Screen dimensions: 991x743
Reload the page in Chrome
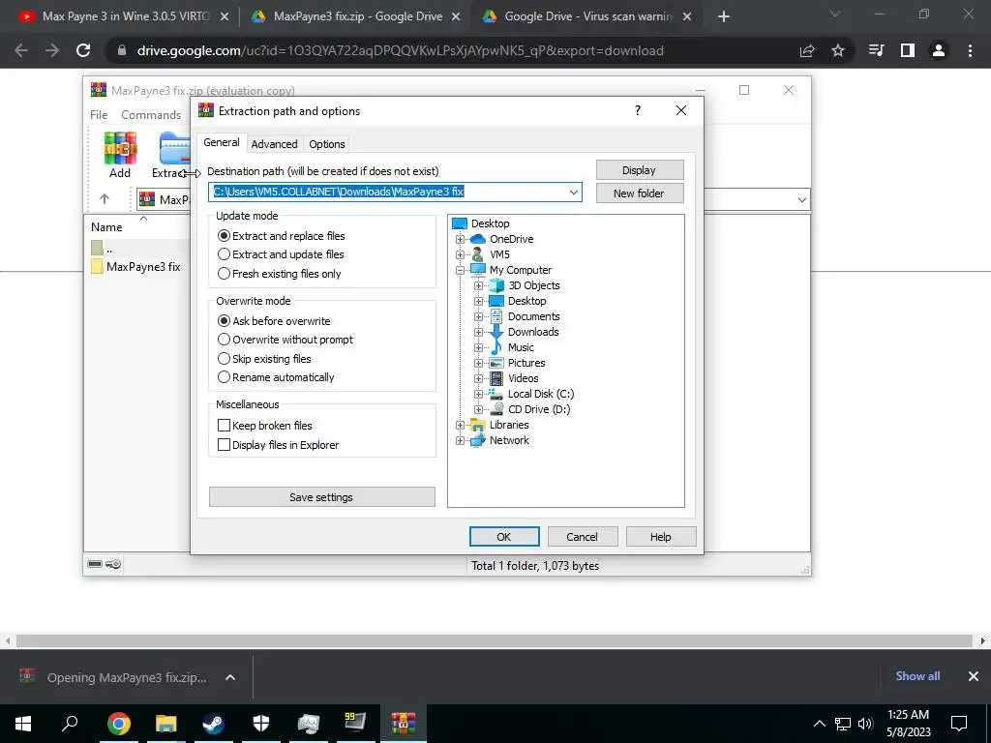point(83,50)
